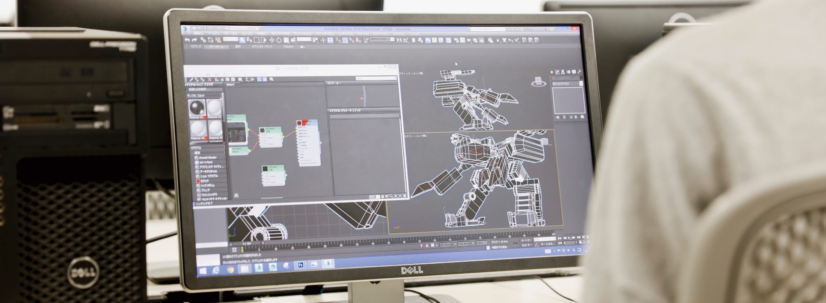Open Modeling ribbon tab

[x=196, y=46]
